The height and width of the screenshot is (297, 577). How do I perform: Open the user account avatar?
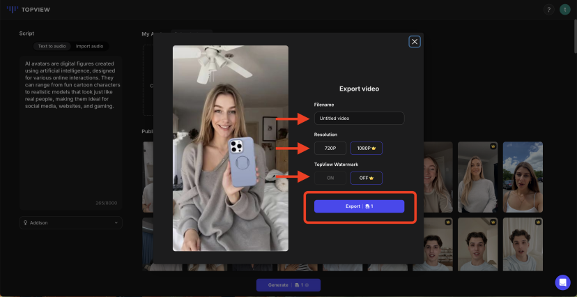(565, 10)
